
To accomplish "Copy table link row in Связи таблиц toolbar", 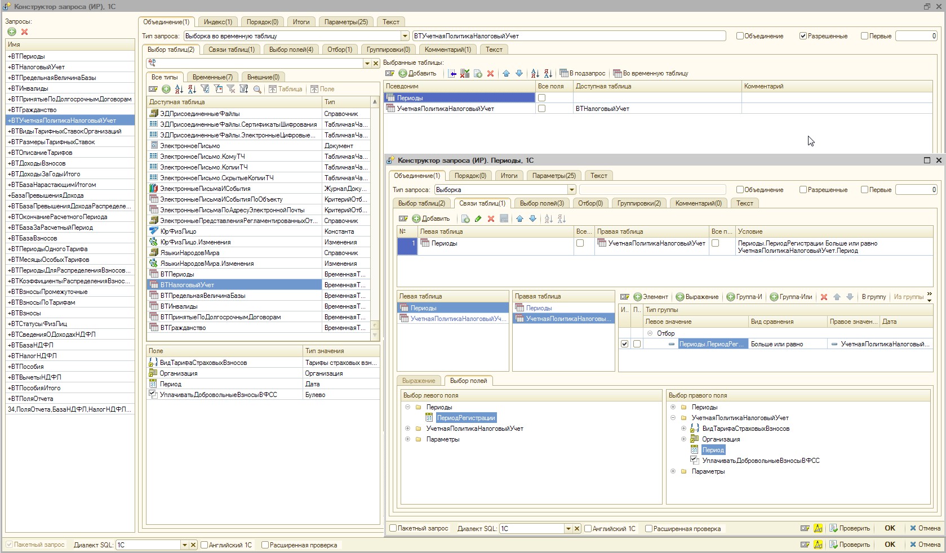I will click(x=465, y=218).
